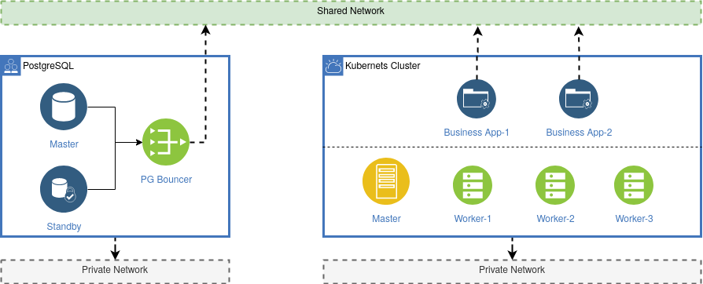This screenshot has height=284, width=703.
Task: Click the Worker-2 server icon
Action: (x=555, y=185)
